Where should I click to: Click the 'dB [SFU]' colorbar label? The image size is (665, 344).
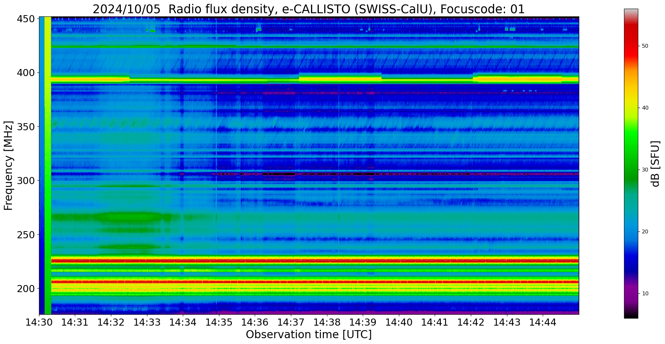click(x=655, y=164)
